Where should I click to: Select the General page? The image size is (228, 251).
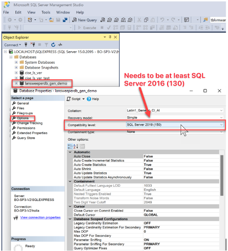23,104
